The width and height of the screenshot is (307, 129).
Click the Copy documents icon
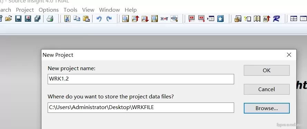(x=77, y=19)
